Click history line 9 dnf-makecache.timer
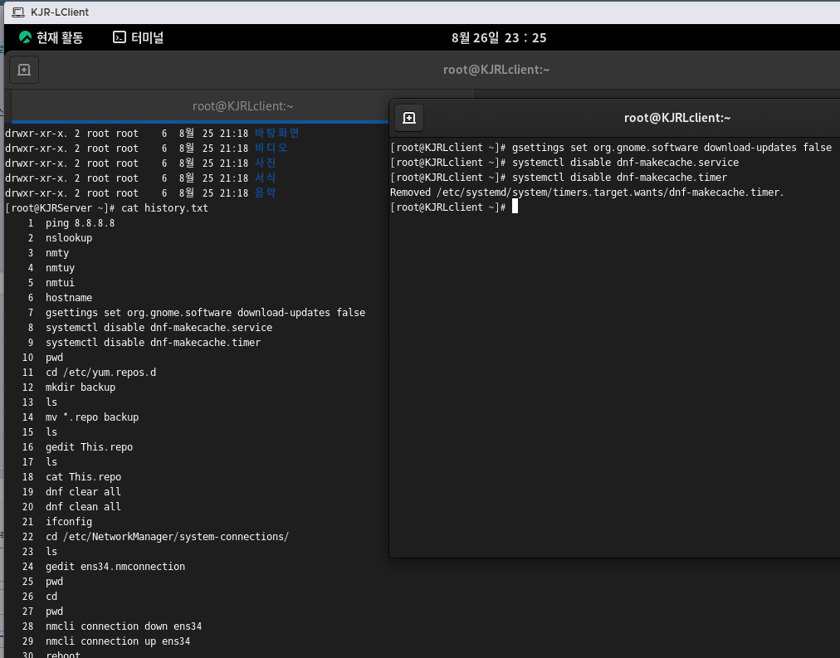This screenshot has width=840, height=658. pyautogui.click(x=154, y=343)
